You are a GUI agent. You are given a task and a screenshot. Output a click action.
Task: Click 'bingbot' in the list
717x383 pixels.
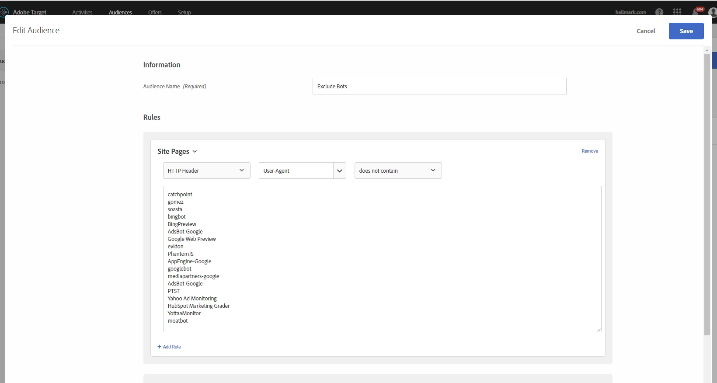177,217
